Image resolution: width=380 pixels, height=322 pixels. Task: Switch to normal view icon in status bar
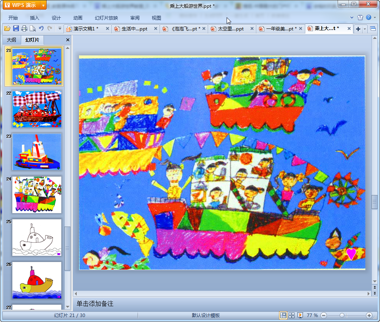[x=283, y=315]
